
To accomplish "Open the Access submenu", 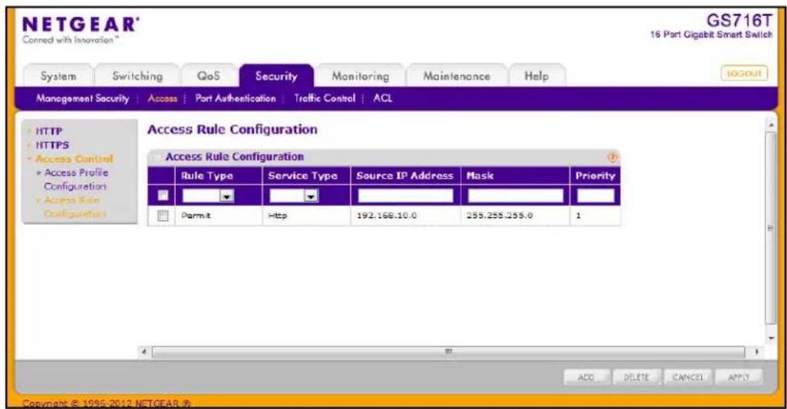I will 162,99.
